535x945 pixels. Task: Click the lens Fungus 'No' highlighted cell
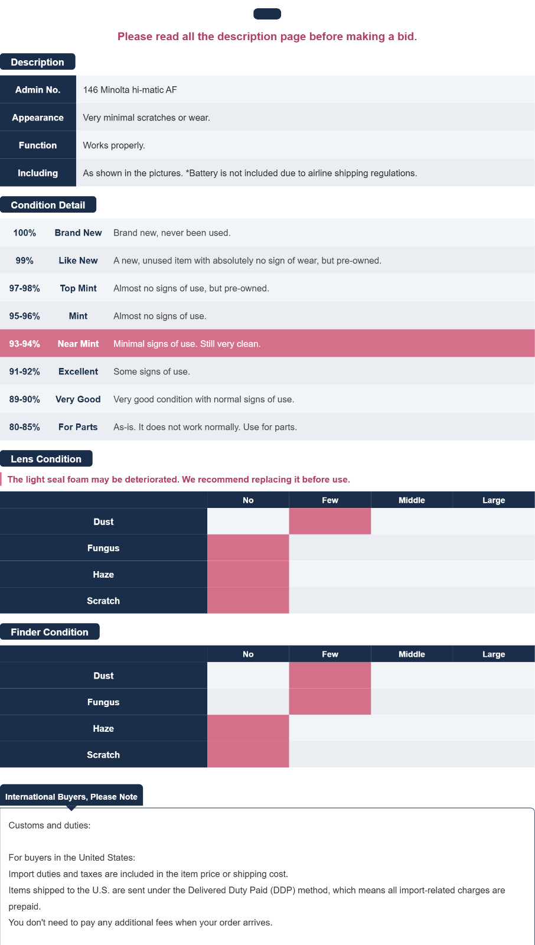point(248,548)
